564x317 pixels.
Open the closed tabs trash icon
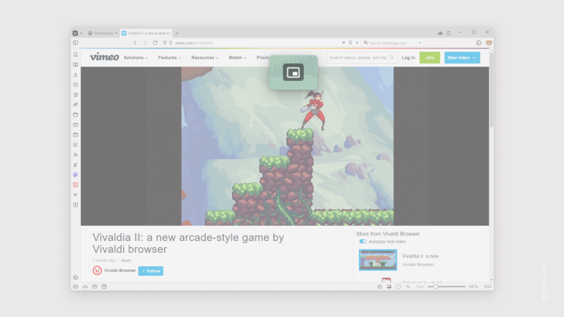coord(448,33)
